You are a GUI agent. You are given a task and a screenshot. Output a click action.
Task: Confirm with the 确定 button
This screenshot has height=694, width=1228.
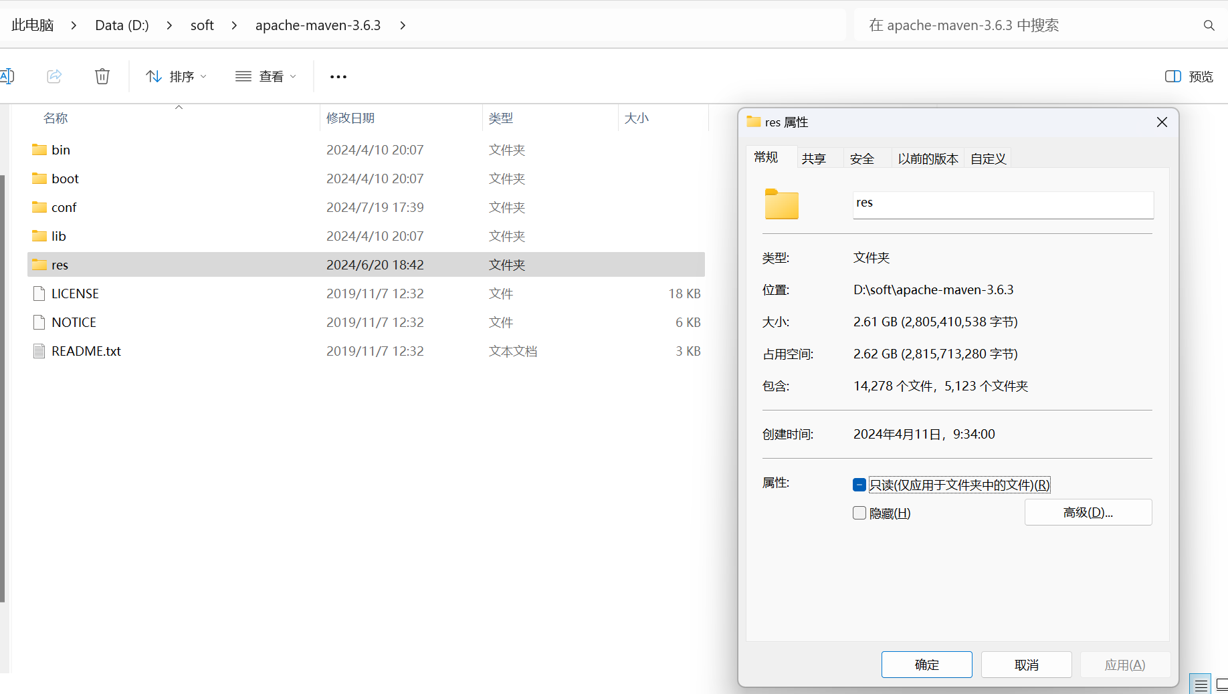pyautogui.click(x=926, y=665)
